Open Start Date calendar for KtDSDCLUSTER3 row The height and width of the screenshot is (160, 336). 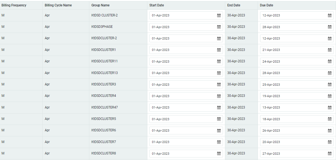[219, 85]
